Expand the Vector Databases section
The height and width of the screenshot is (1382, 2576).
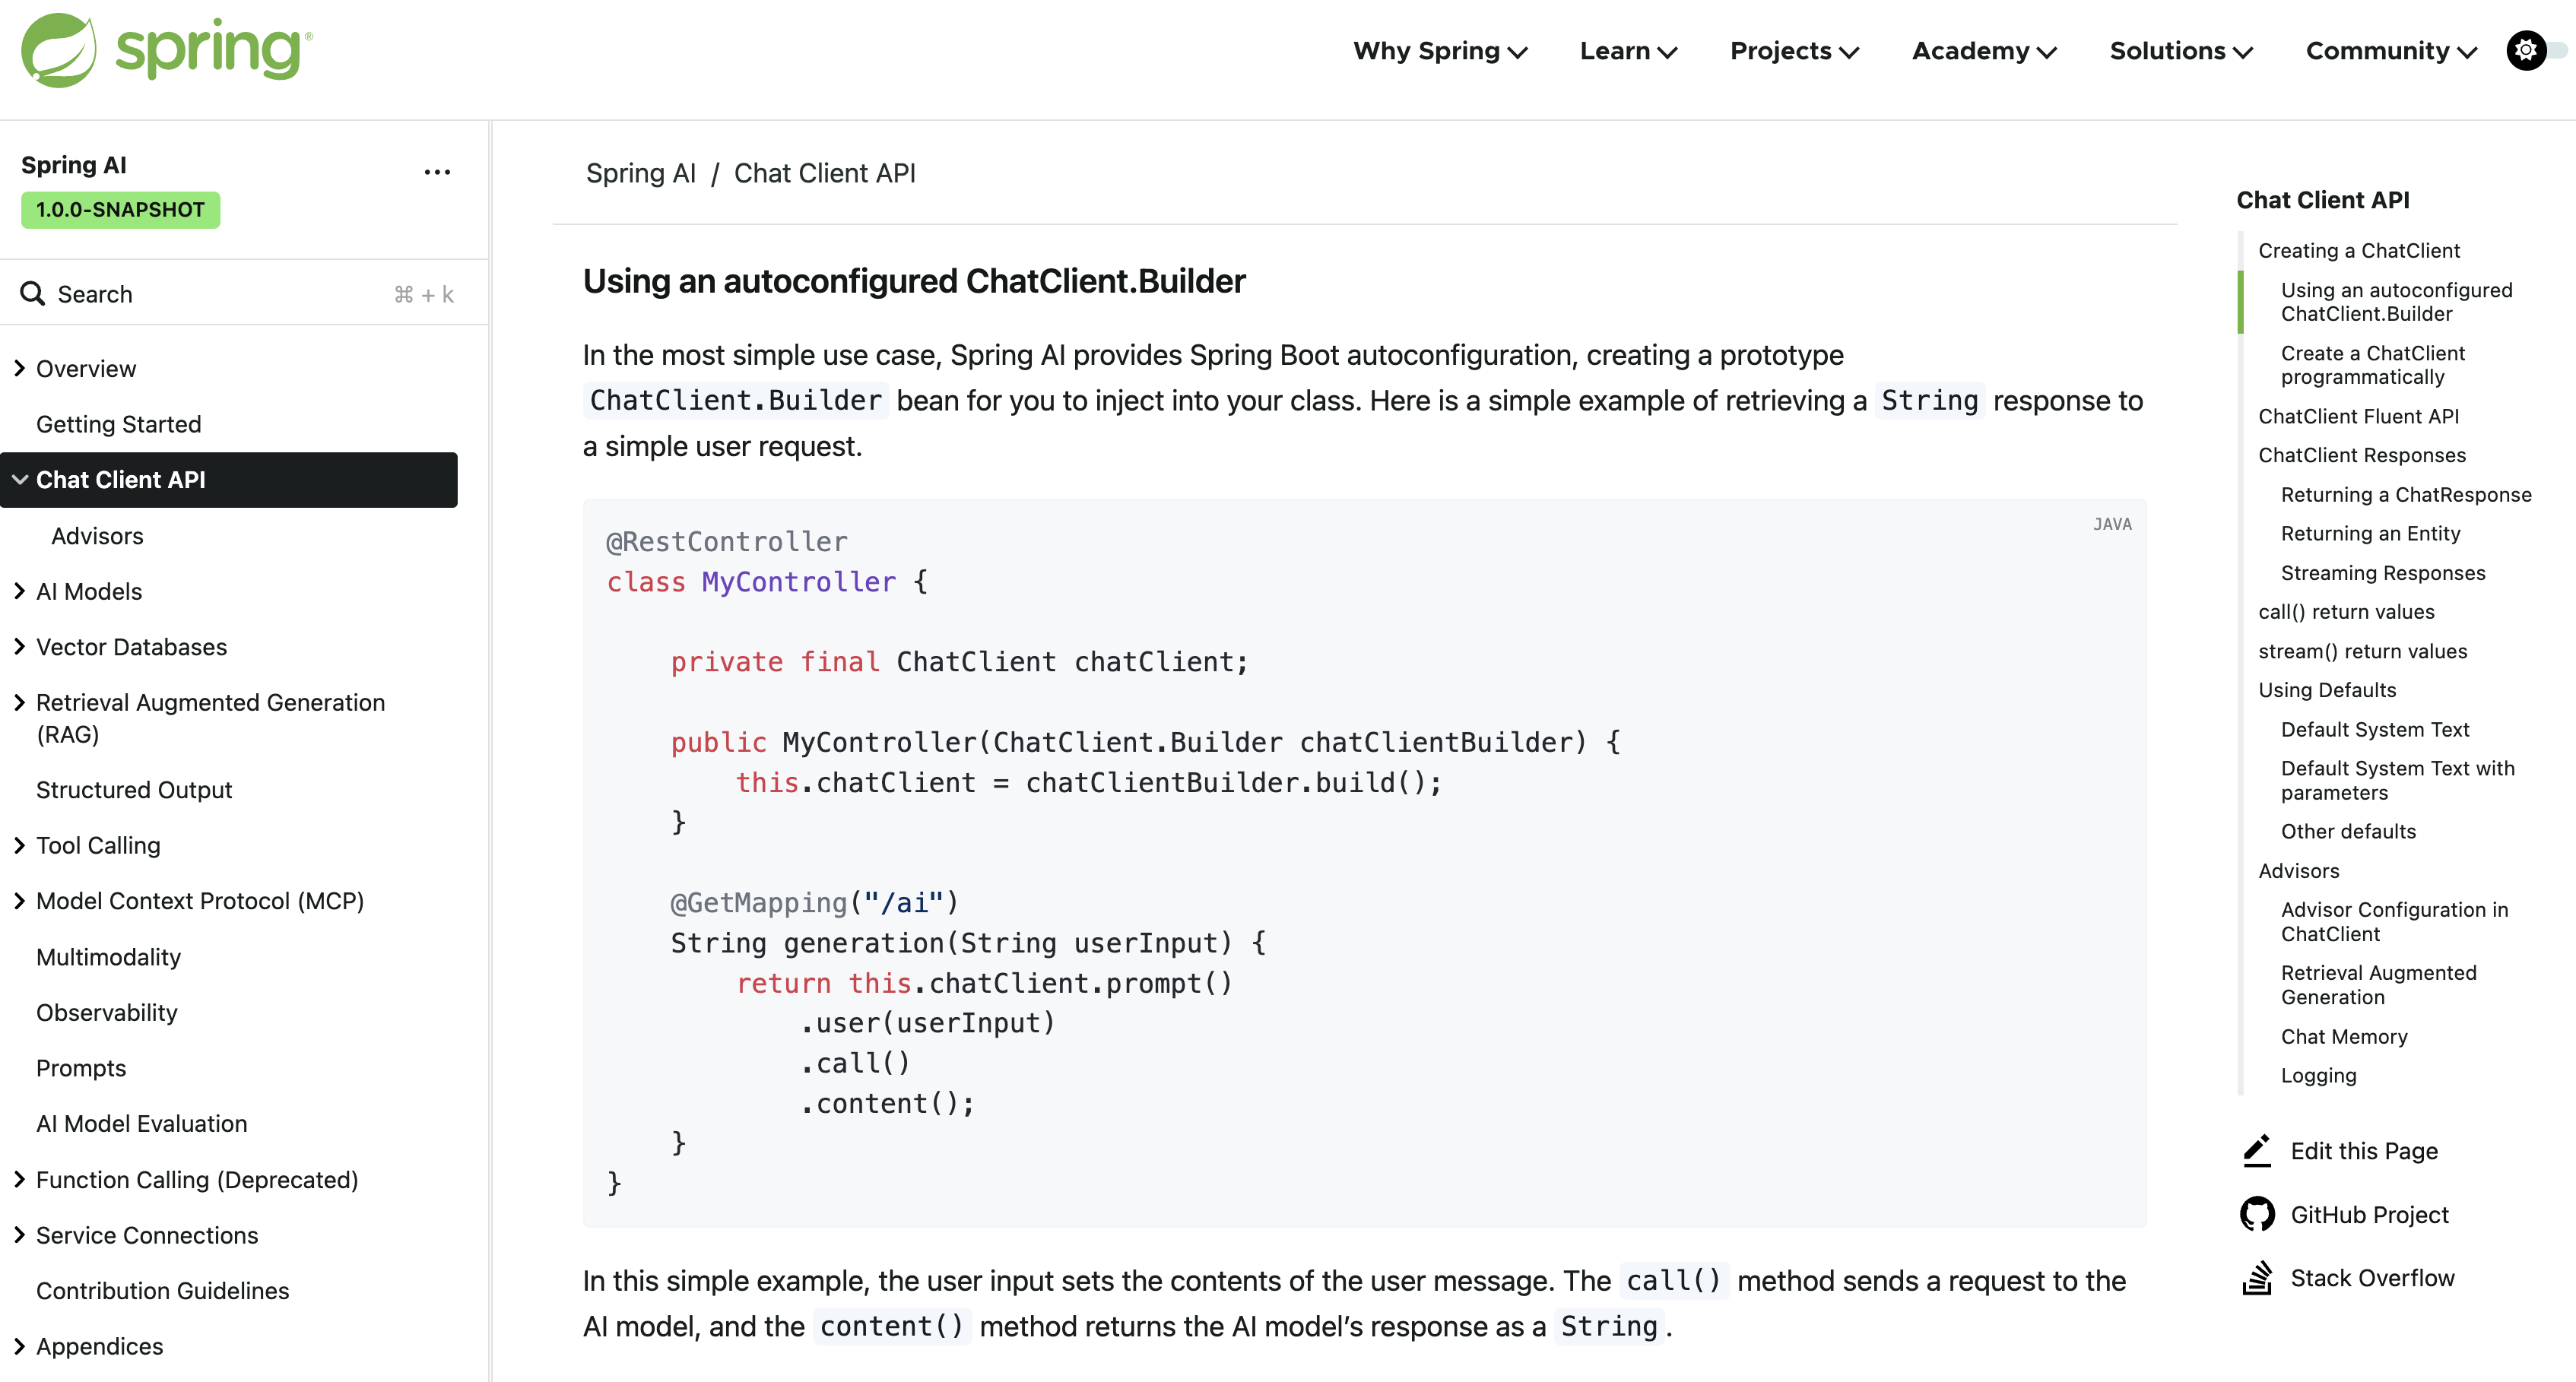(x=19, y=647)
